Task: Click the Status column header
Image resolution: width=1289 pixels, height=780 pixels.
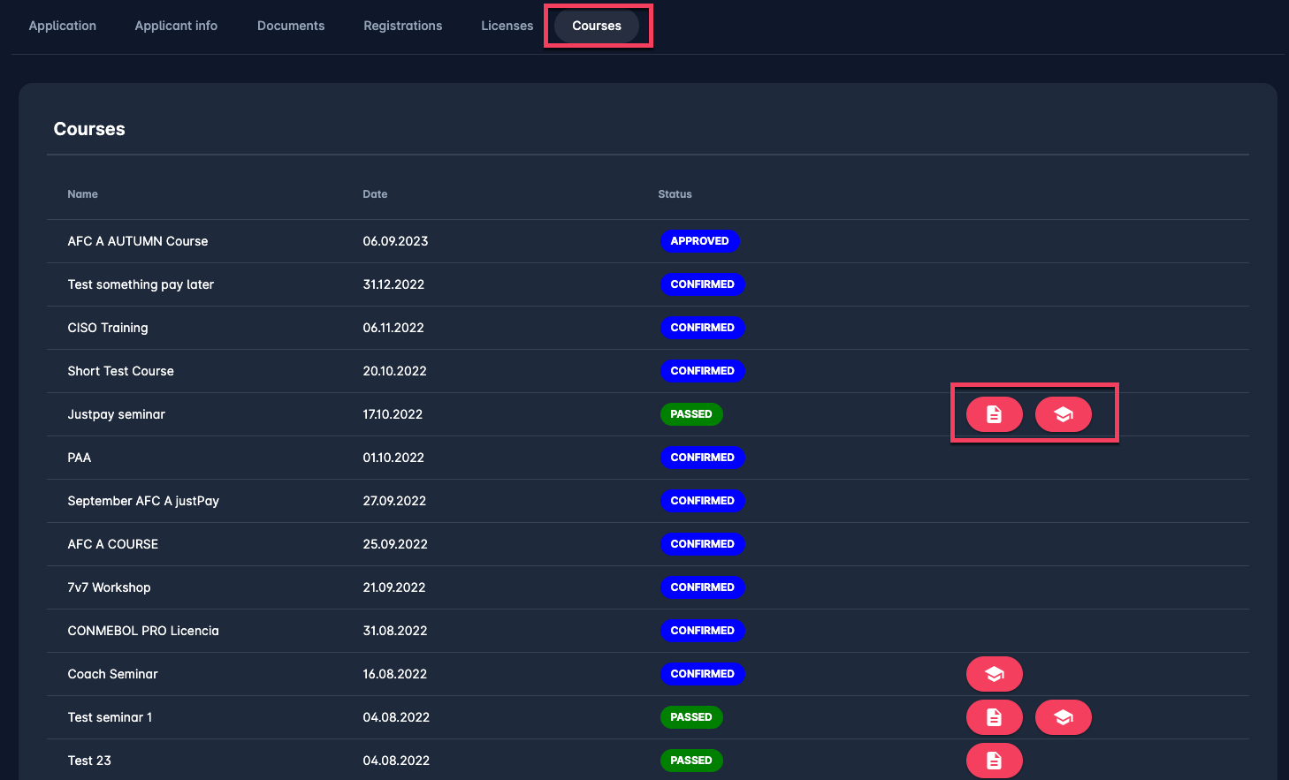Action: coord(675,194)
